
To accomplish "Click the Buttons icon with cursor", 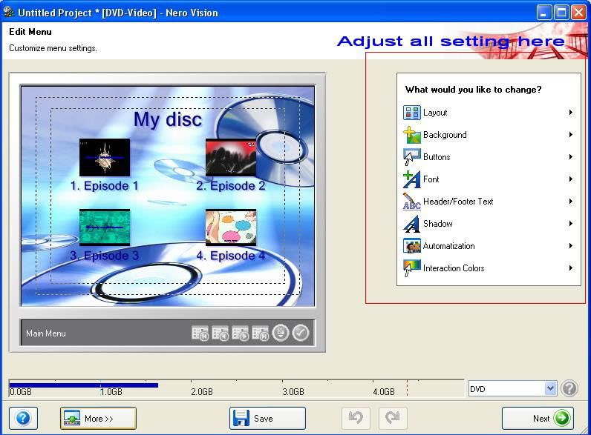I will 411,157.
